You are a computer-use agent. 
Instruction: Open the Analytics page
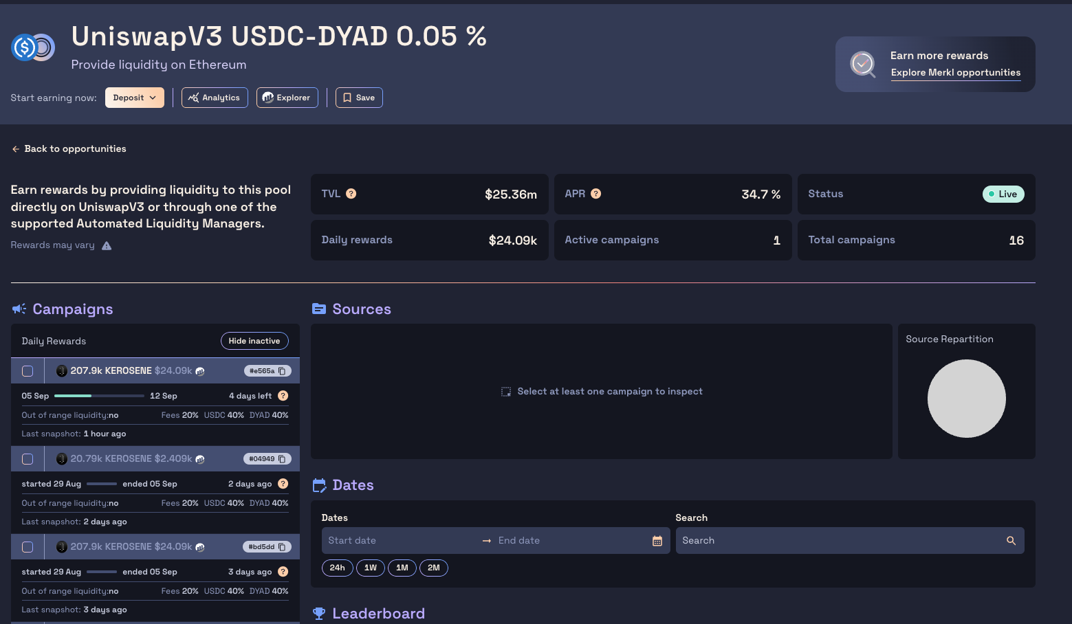pyautogui.click(x=215, y=98)
